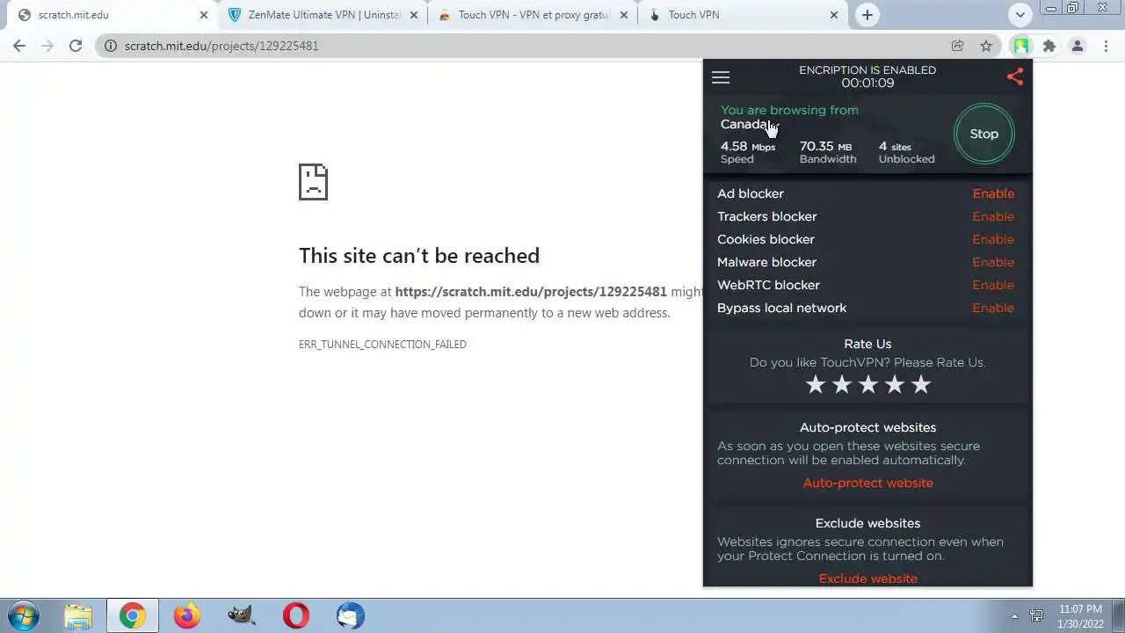Enable the Malware blocker

(993, 262)
